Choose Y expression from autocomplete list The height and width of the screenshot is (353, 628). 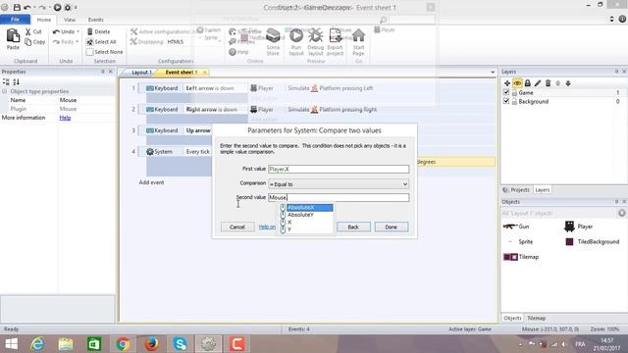[x=289, y=229]
